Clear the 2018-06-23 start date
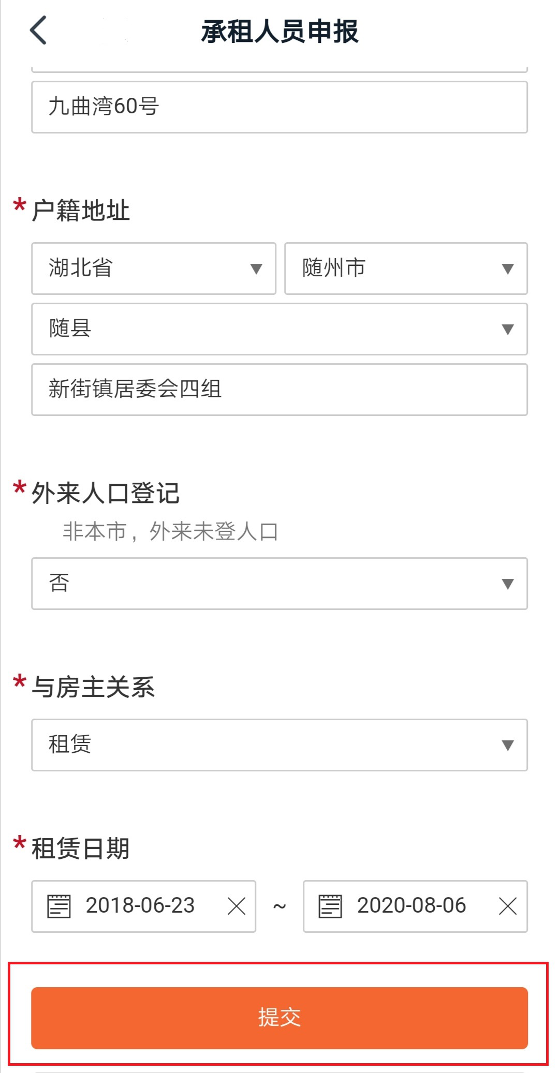The width and height of the screenshot is (559, 1073). (x=237, y=906)
